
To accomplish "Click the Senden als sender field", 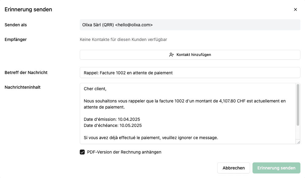I will [x=190, y=25].
